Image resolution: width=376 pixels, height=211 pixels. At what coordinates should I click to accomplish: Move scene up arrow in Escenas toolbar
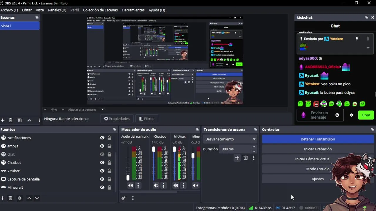[29, 120]
